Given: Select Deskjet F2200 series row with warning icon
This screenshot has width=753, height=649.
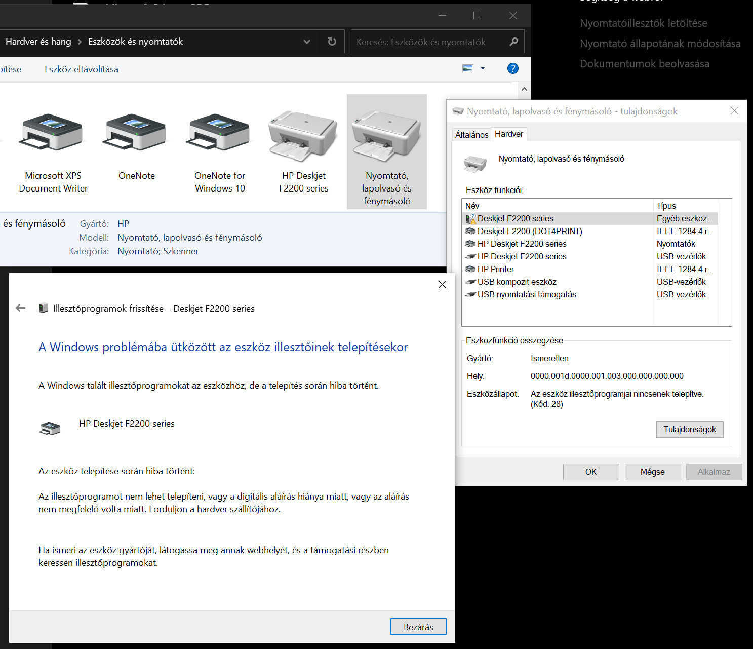Looking at the screenshot, I should [x=591, y=218].
